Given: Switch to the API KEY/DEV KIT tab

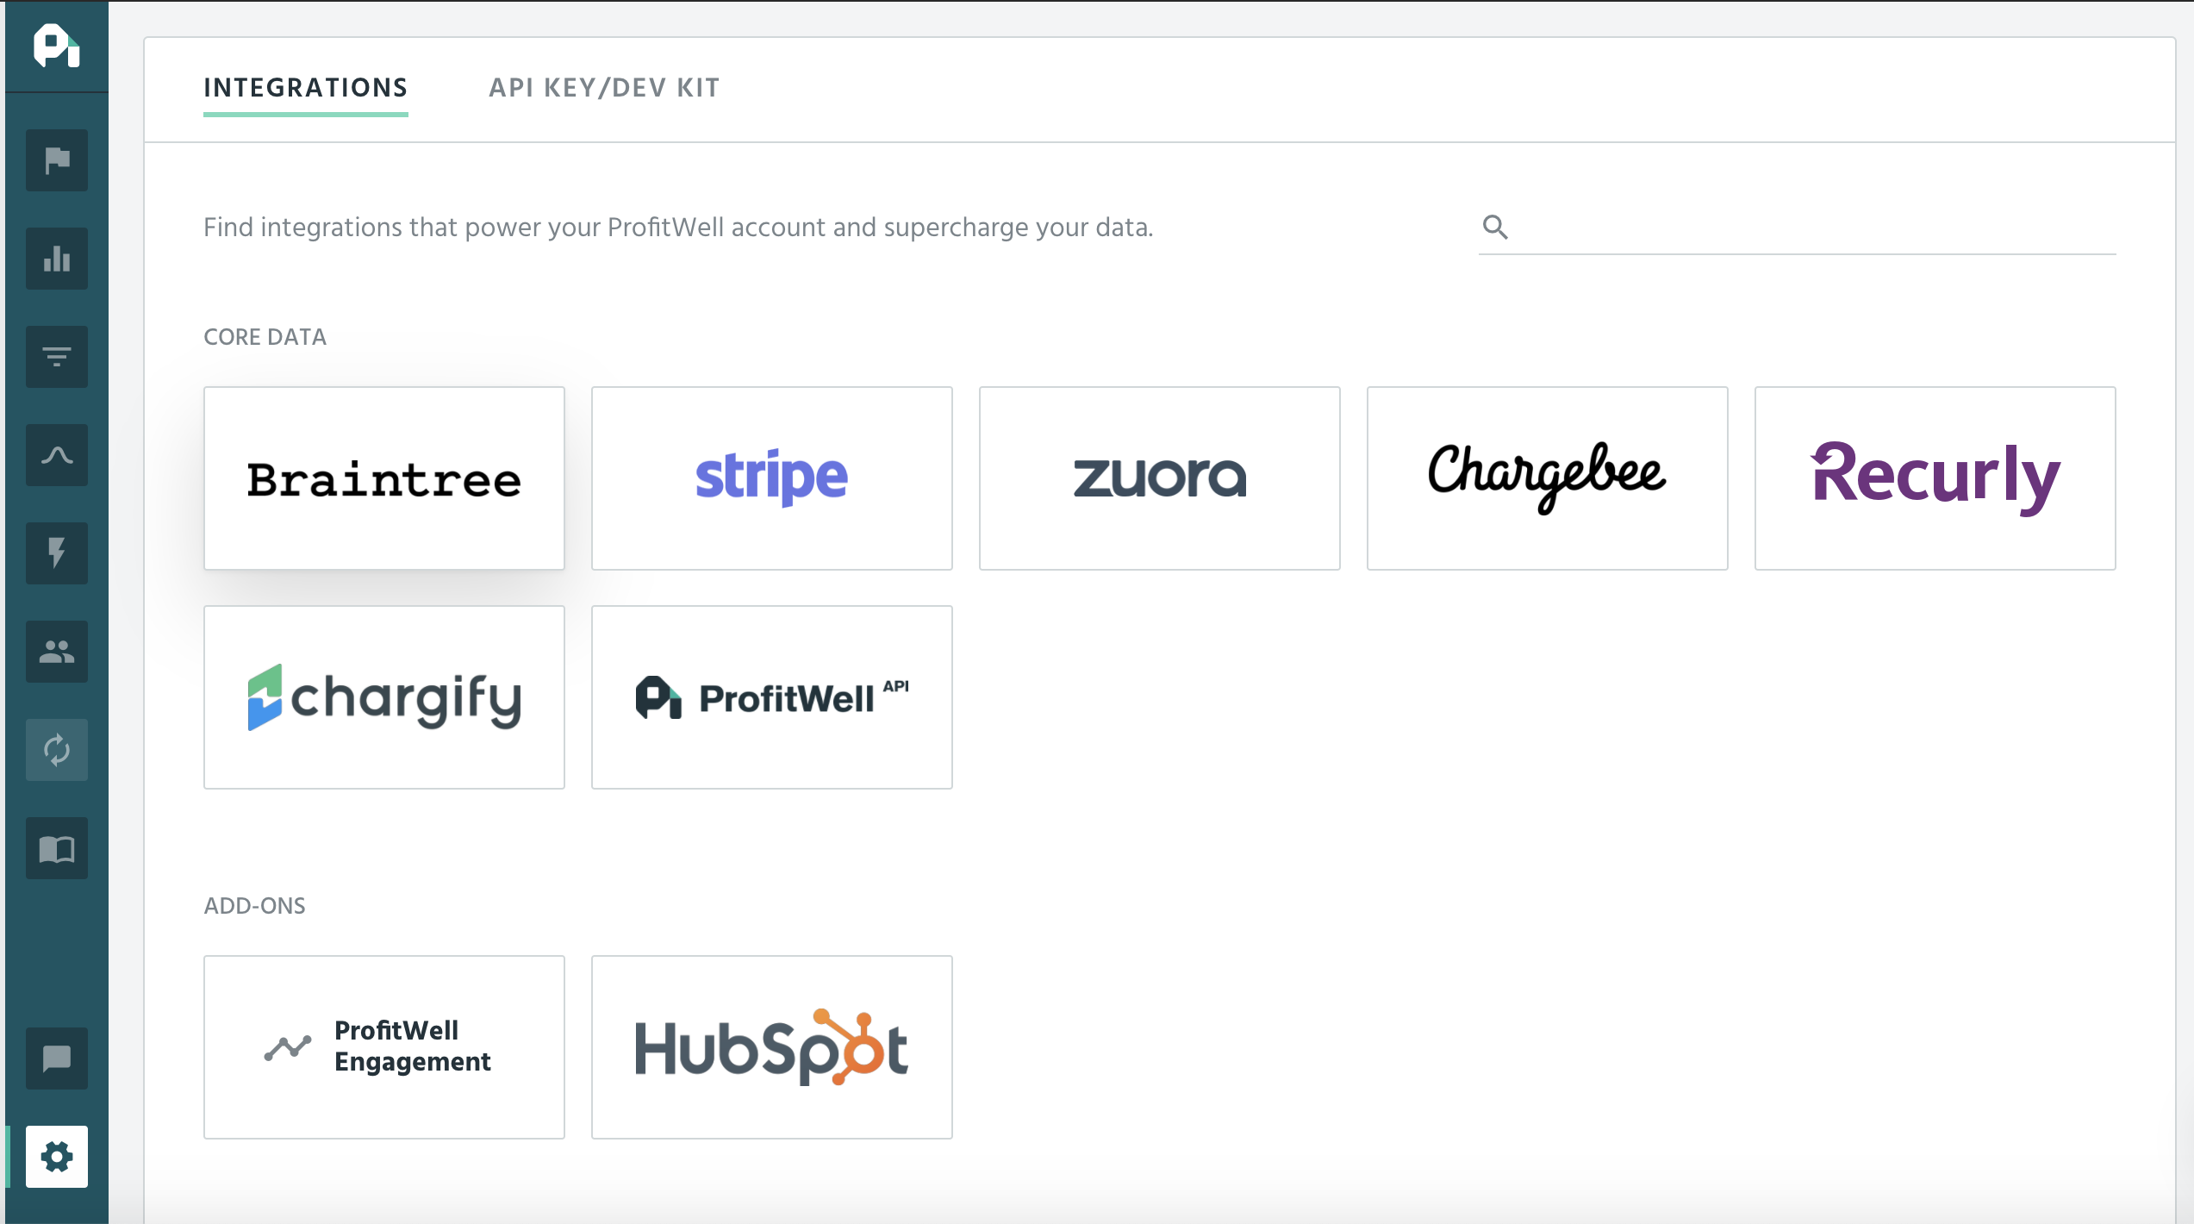Looking at the screenshot, I should [604, 88].
